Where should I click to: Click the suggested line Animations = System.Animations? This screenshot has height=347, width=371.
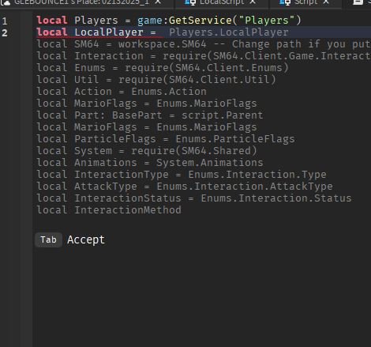click(150, 163)
